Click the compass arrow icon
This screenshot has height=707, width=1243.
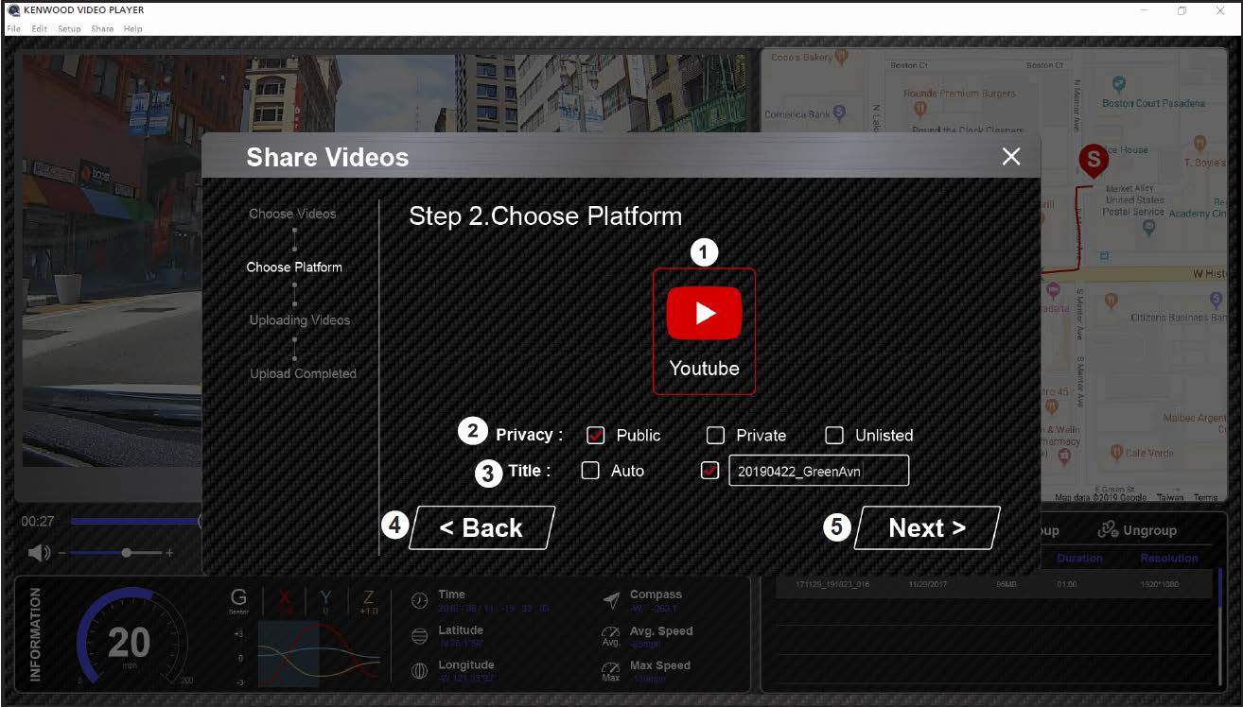click(x=612, y=600)
